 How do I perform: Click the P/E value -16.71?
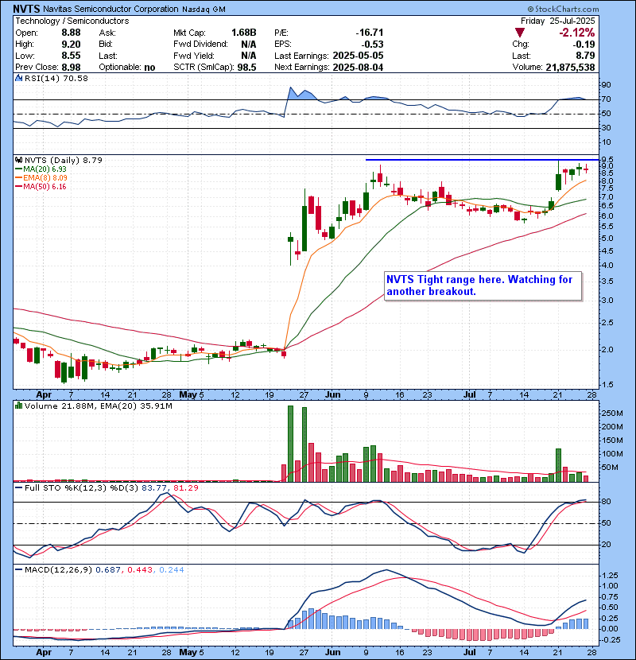point(369,33)
